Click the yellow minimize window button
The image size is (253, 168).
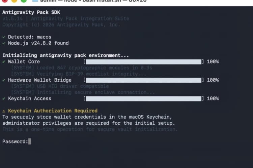[x=13, y=1]
